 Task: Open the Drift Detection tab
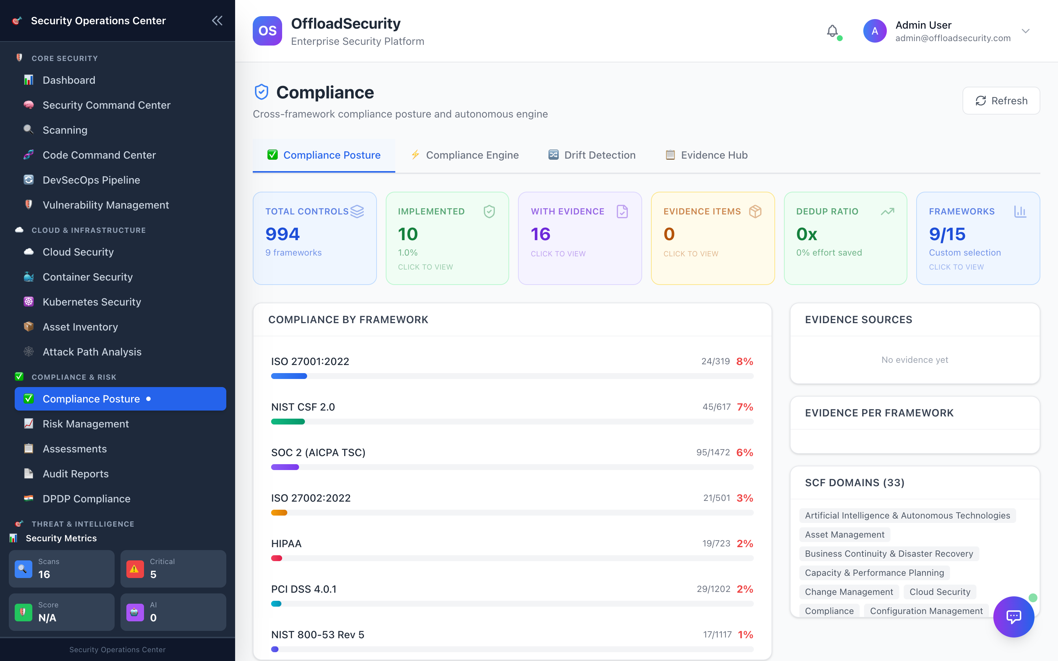[591, 155]
